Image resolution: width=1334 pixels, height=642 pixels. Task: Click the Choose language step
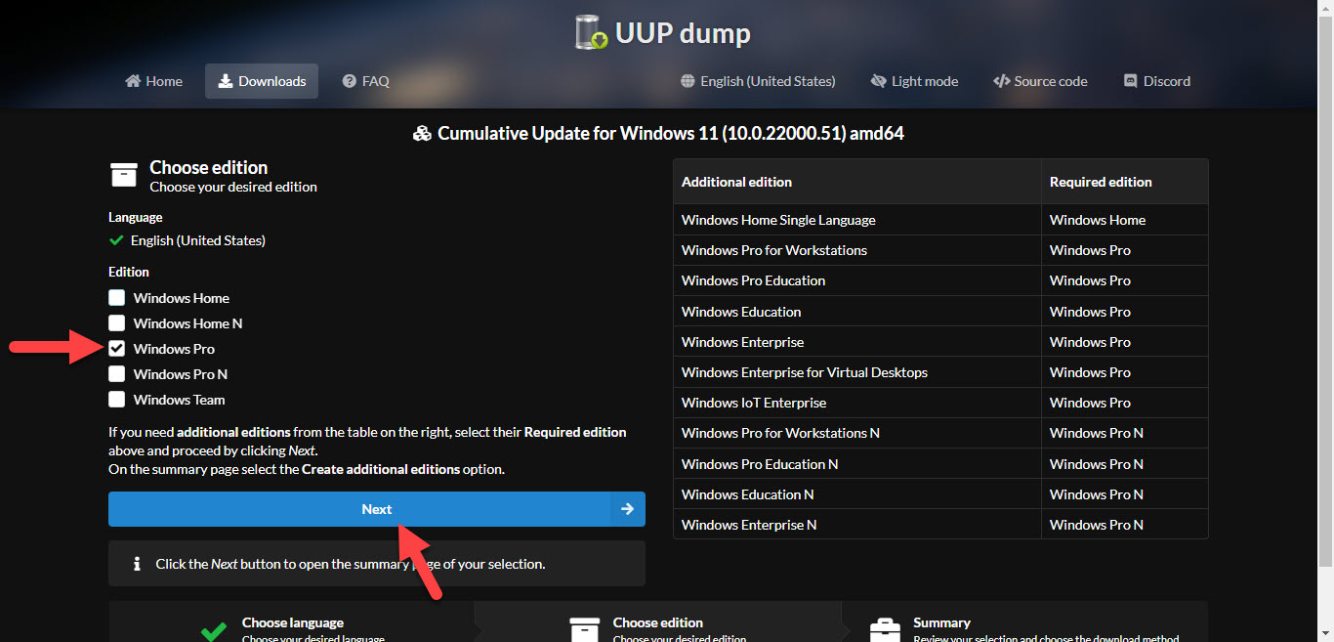292,625
